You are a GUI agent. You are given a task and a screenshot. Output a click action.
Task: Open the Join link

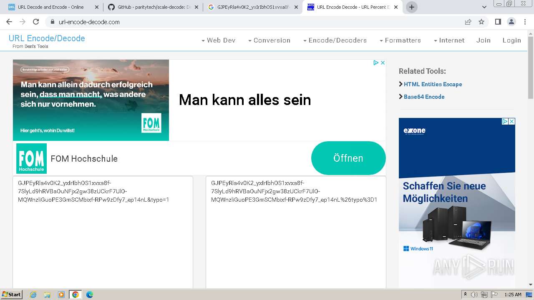[x=484, y=40]
